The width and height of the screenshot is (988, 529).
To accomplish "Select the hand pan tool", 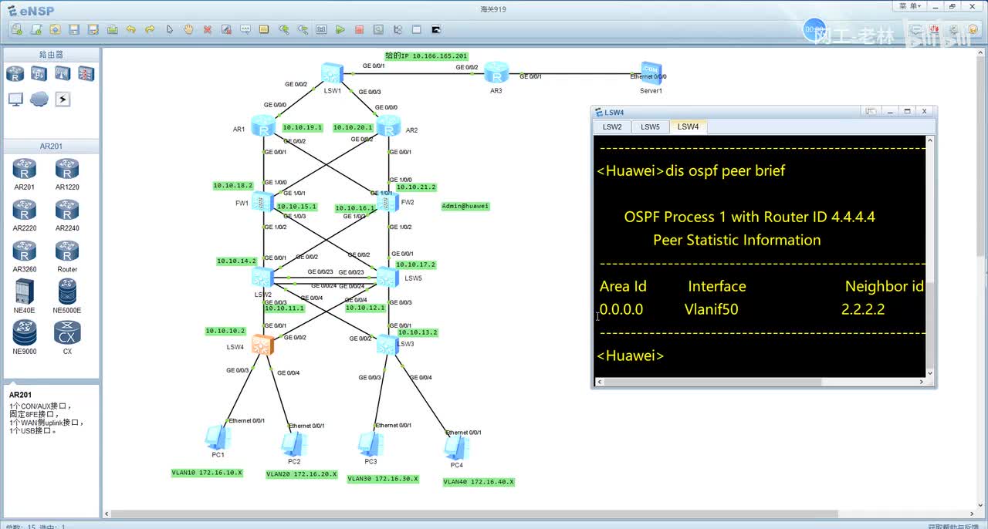I will click(x=188, y=29).
